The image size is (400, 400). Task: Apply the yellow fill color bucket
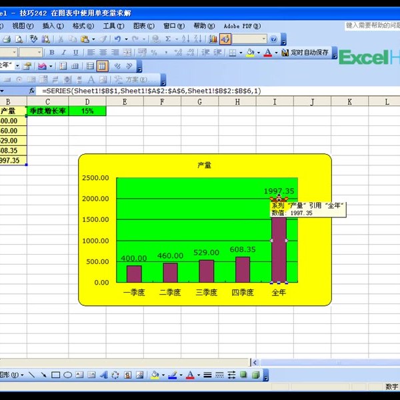click(250, 53)
